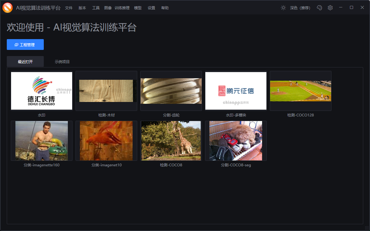This screenshot has width=370, height=231.
Task: Open the 帮助 menu
Action: (x=165, y=8)
